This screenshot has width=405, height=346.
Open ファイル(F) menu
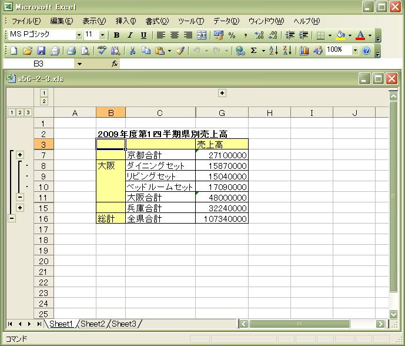(x=26, y=21)
